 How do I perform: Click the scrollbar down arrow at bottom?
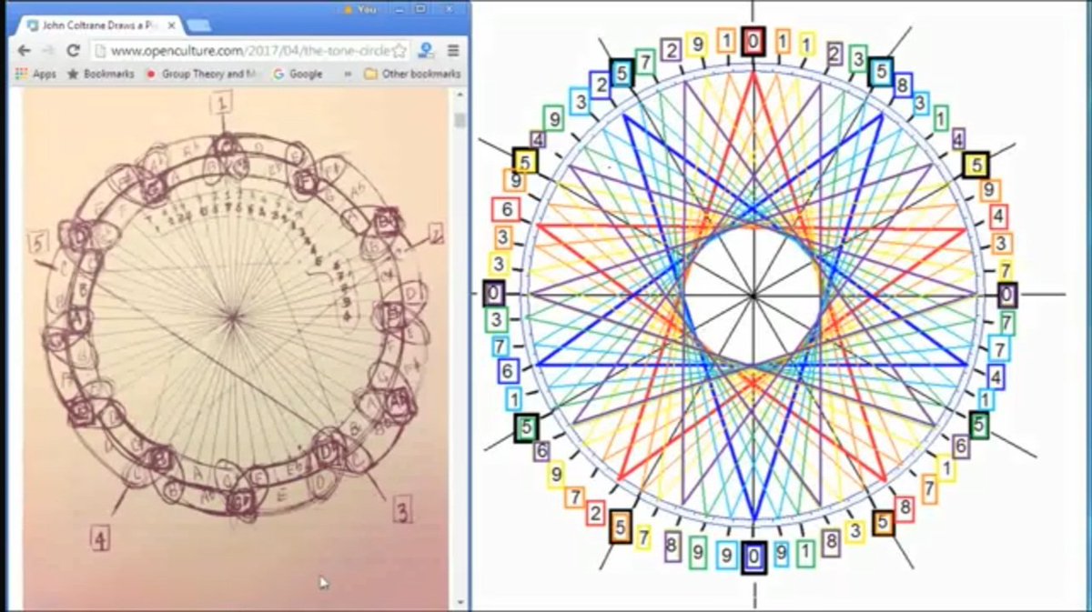pyautogui.click(x=460, y=601)
